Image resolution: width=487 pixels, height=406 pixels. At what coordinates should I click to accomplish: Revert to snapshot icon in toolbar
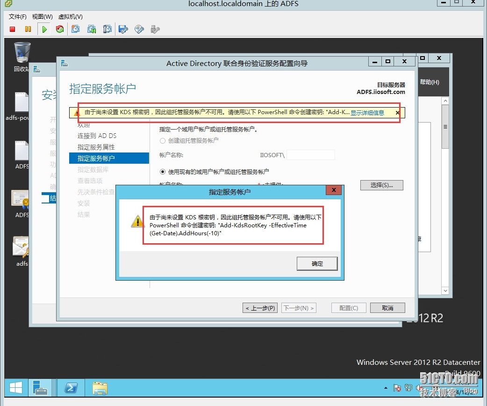coord(92,29)
